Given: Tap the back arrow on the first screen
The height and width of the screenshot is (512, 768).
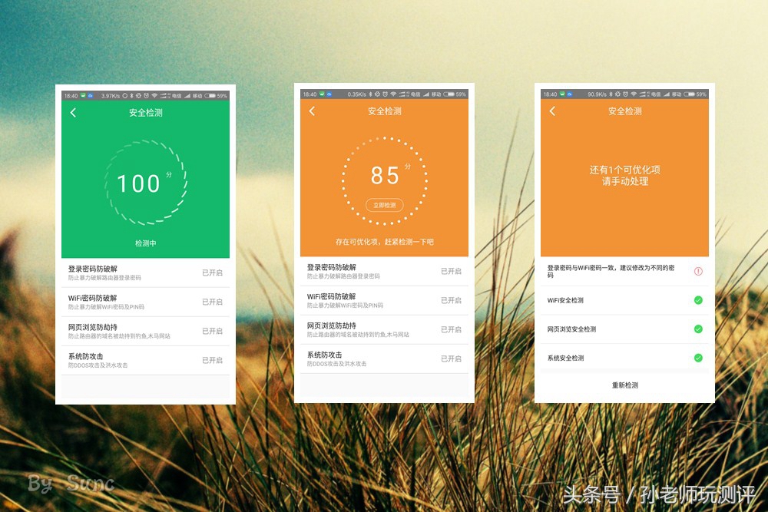Looking at the screenshot, I should [73, 113].
